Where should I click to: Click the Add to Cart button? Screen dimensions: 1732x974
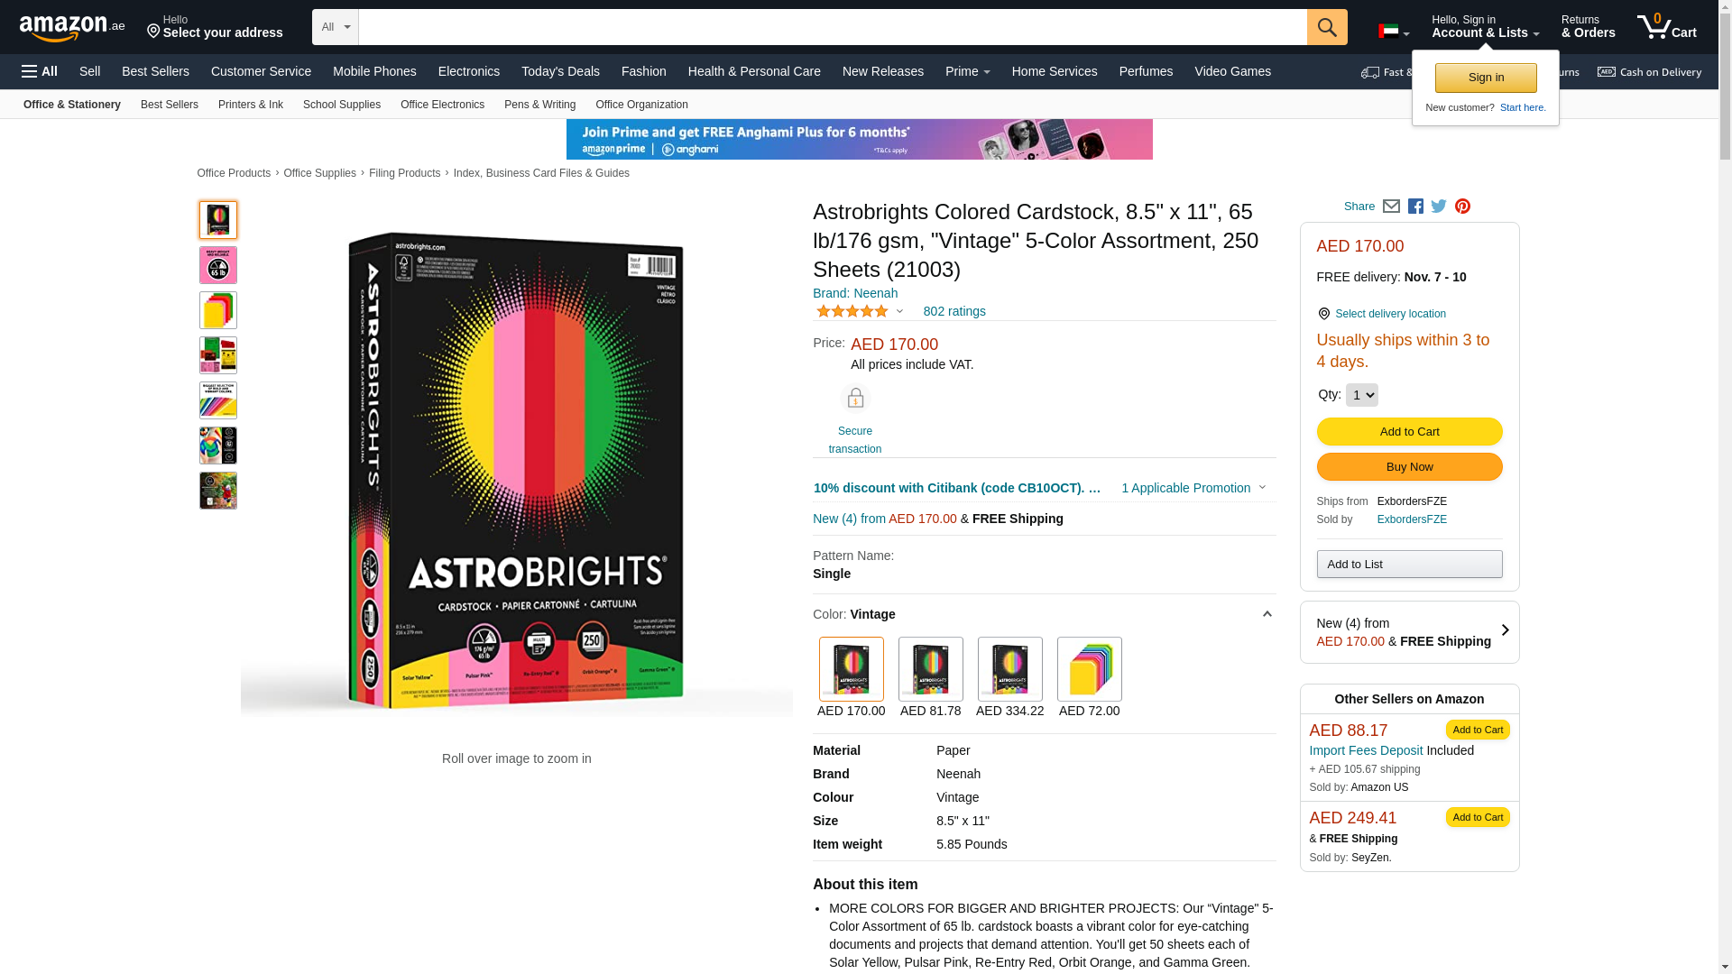point(1409,432)
